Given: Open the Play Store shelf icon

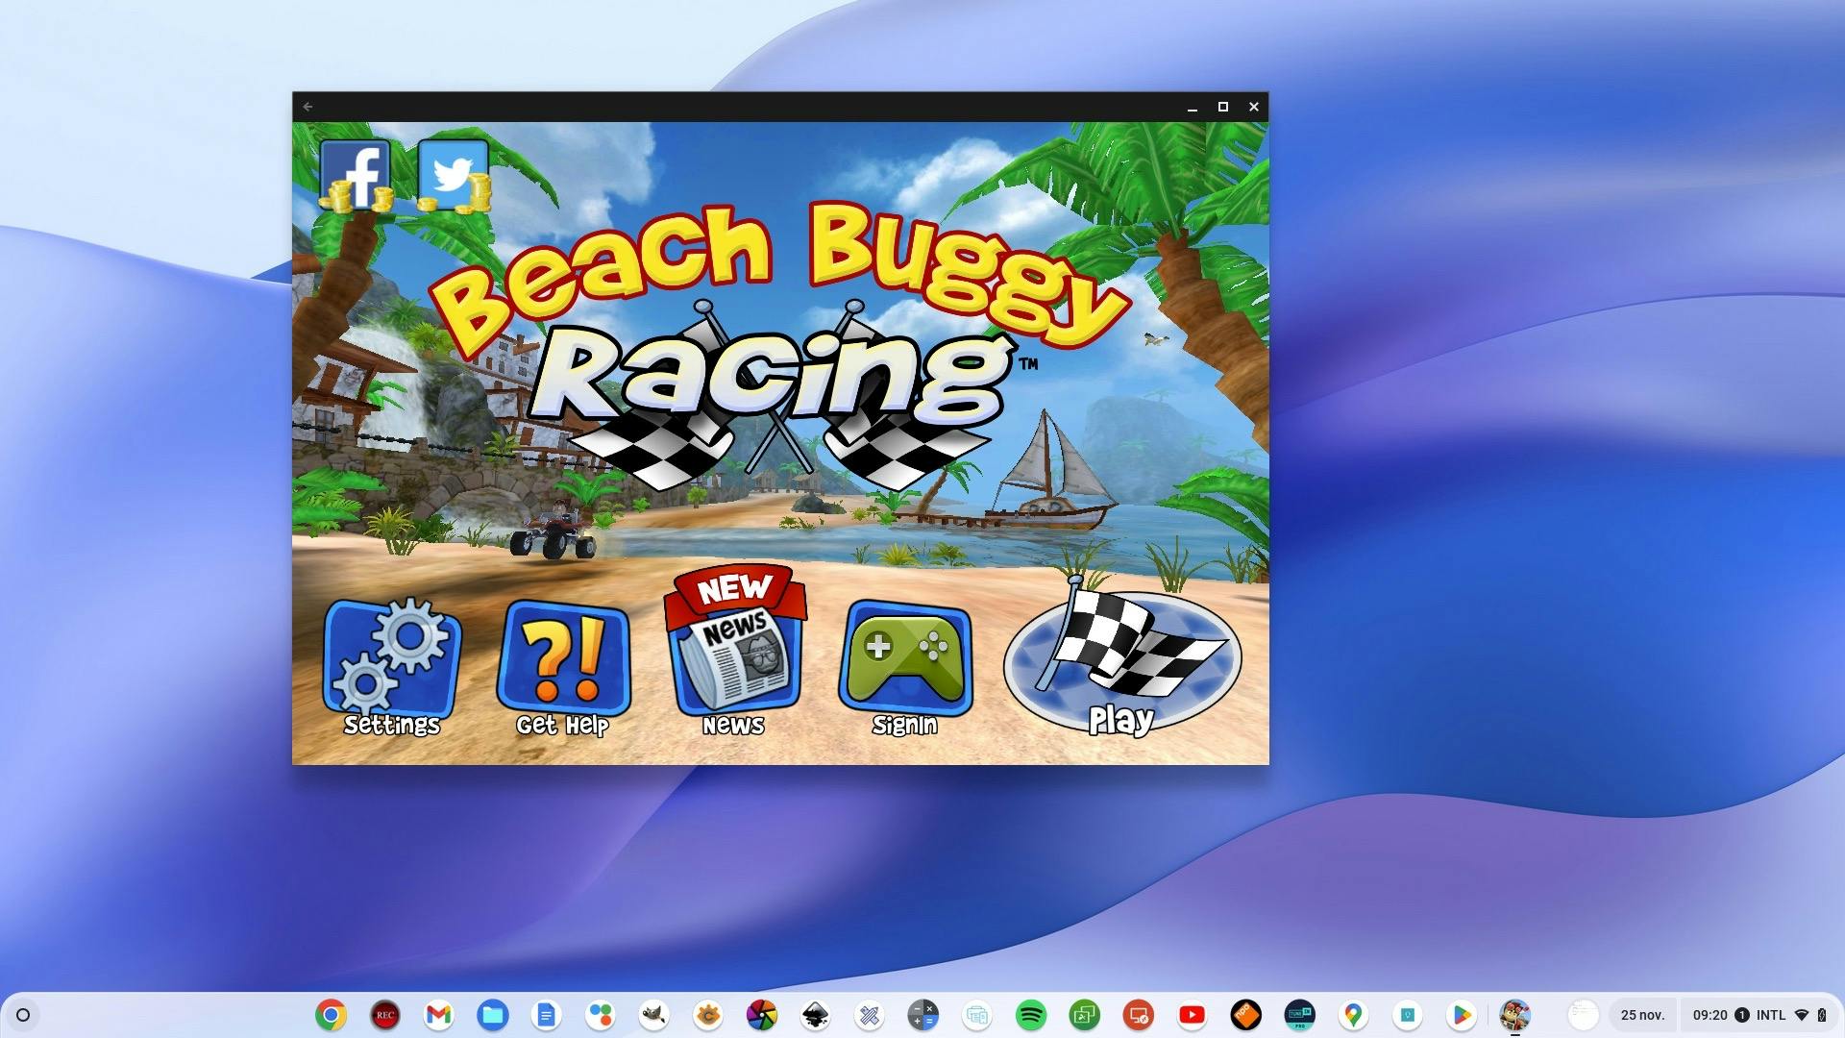Looking at the screenshot, I should 1461,1015.
